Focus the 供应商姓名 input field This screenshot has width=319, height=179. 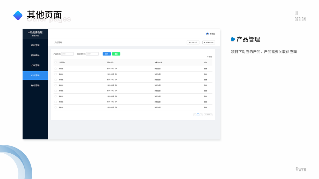coord(92,54)
